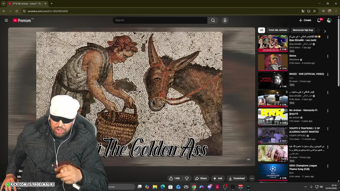Open Copilot from the taskbar
The width and height of the screenshot is (340, 191).
click(147, 187)
